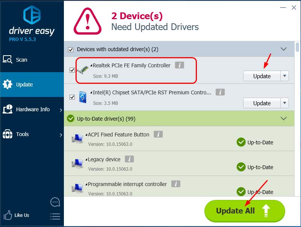The width and height of the screenshot is (301, 227).
Task: Show info for Programmable interrupt controller
Action: 175,184
